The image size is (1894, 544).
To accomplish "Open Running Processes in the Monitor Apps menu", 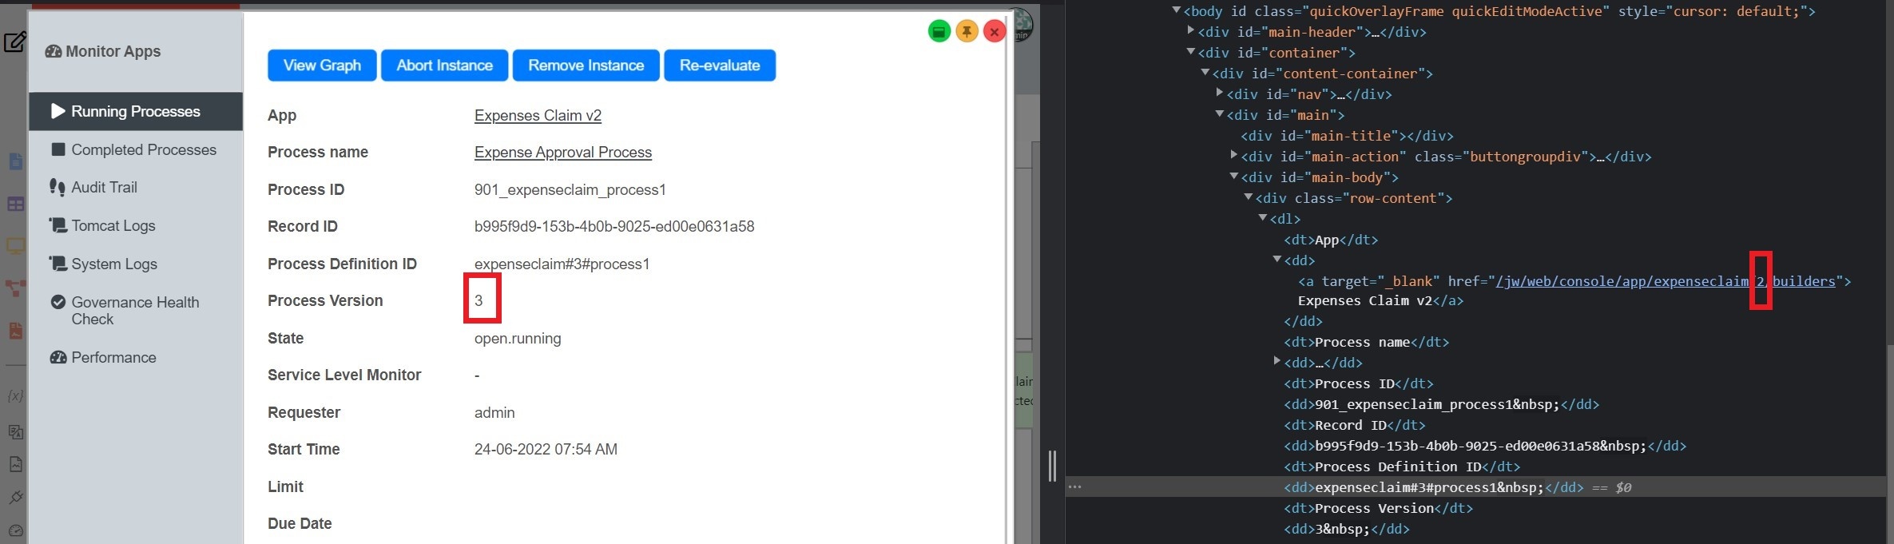I will (136, 111).
